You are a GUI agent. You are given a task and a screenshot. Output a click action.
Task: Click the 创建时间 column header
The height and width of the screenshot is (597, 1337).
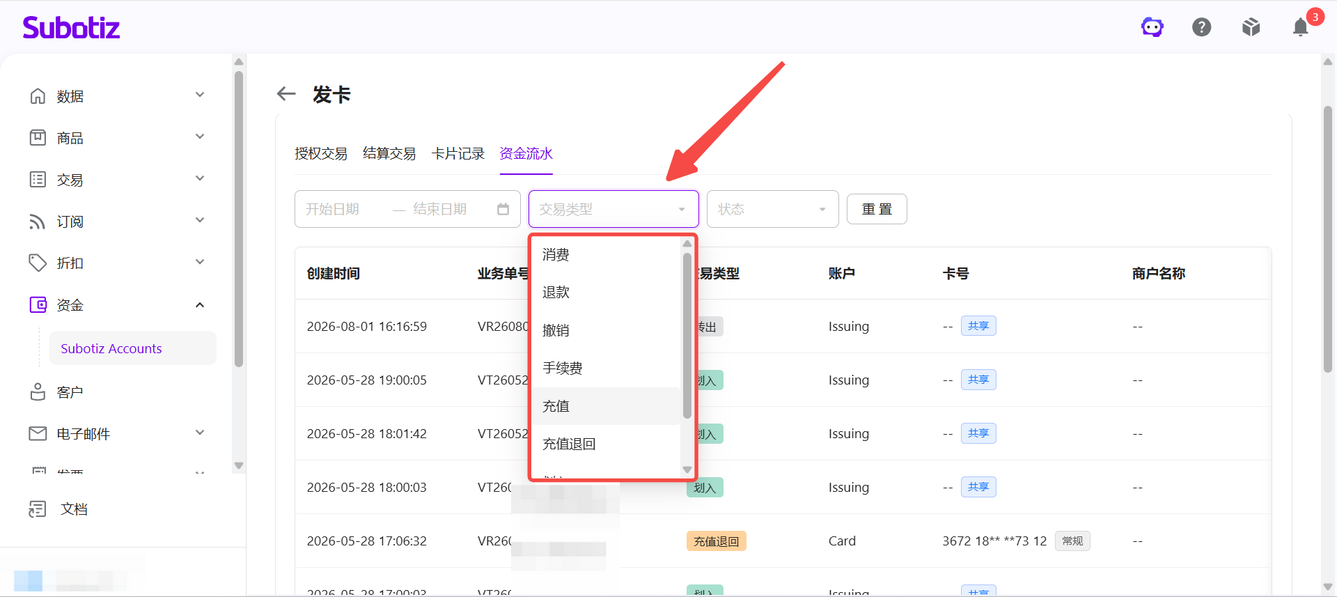(334, 273)
